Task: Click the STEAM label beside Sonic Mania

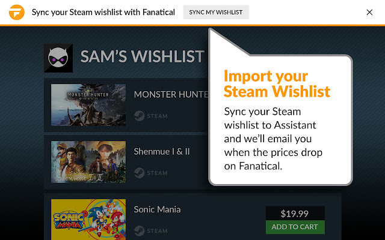Action: pos(158,230)
